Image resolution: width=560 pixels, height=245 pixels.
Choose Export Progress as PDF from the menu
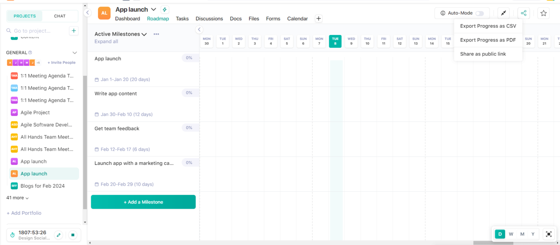tap(488, 40)
